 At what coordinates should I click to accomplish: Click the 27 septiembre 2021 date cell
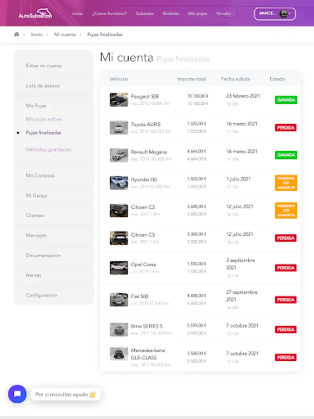(x=242, y=296)
